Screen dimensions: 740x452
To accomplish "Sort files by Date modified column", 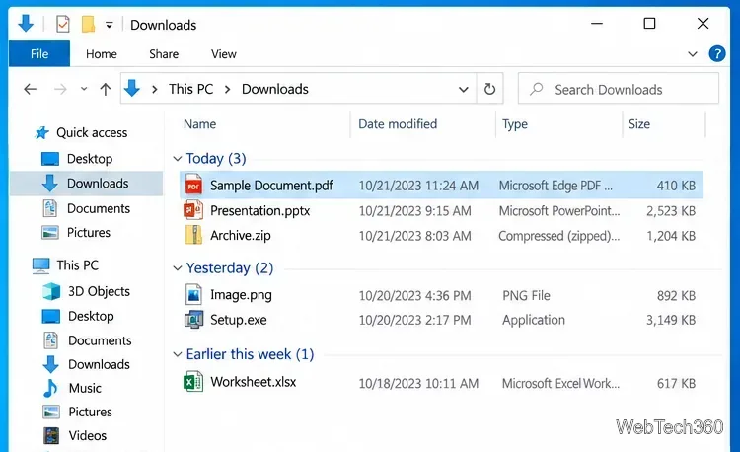I will [x=398, y=124].
